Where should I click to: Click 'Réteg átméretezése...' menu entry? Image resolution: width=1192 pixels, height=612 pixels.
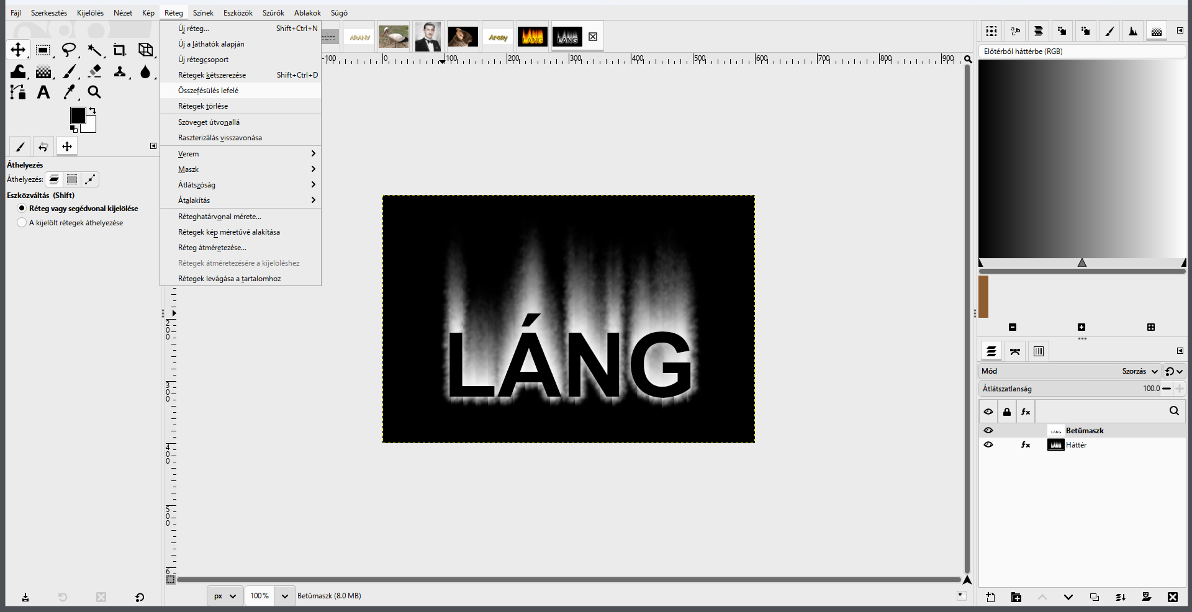[240, 247]
